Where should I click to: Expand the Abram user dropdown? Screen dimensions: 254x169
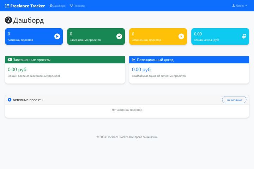tap(240, 6)
